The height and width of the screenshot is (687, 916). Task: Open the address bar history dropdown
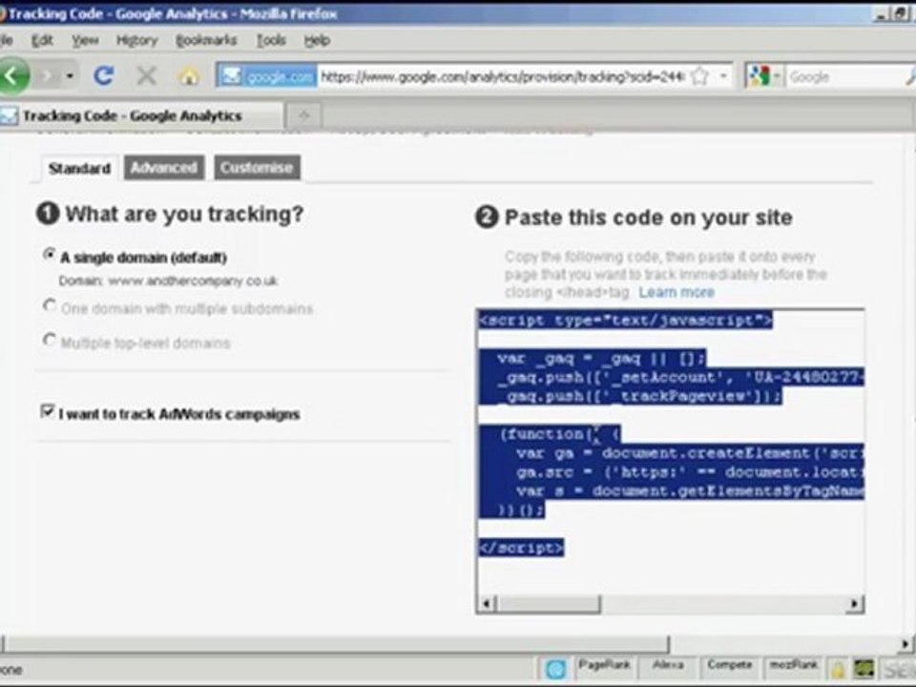tap(723, 76)
